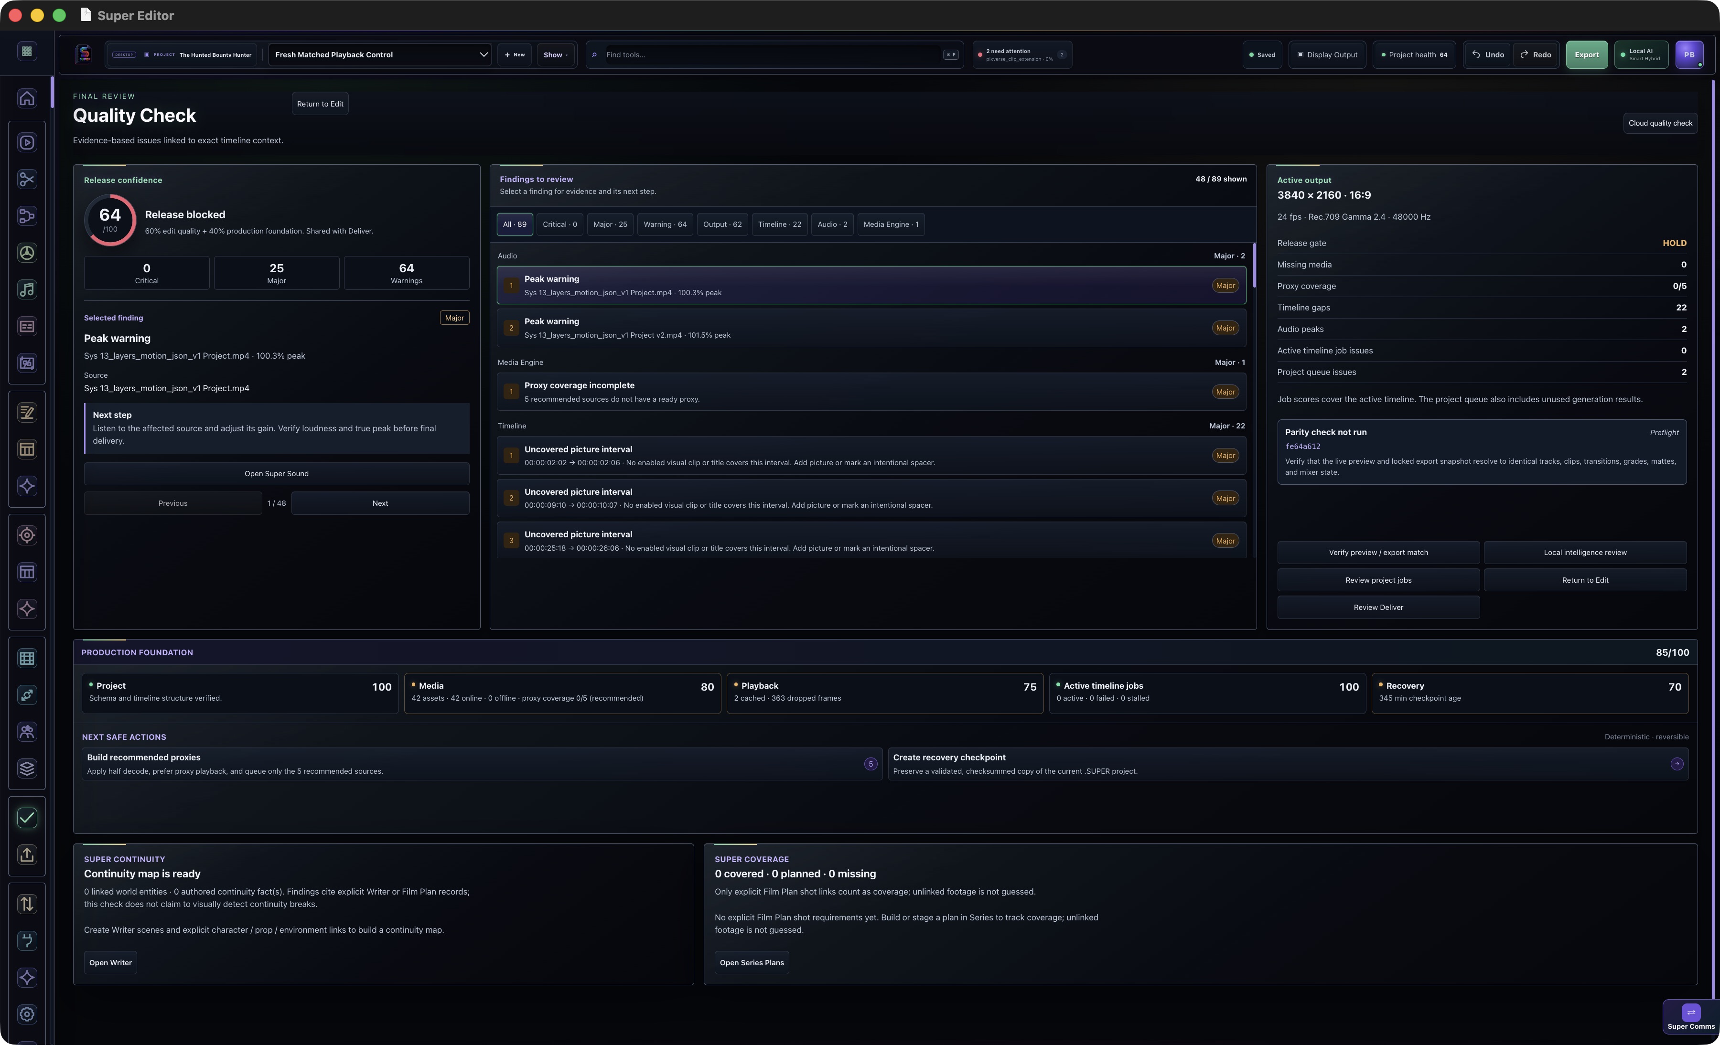Click the play/preview sidebar icon
The image size is (1720, 1045).
click(27, 142)
